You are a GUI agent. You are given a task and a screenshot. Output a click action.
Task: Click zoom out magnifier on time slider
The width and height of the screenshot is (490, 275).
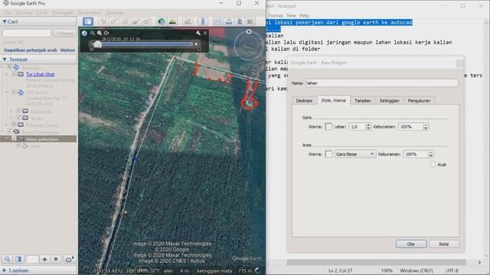coord(93,33)
